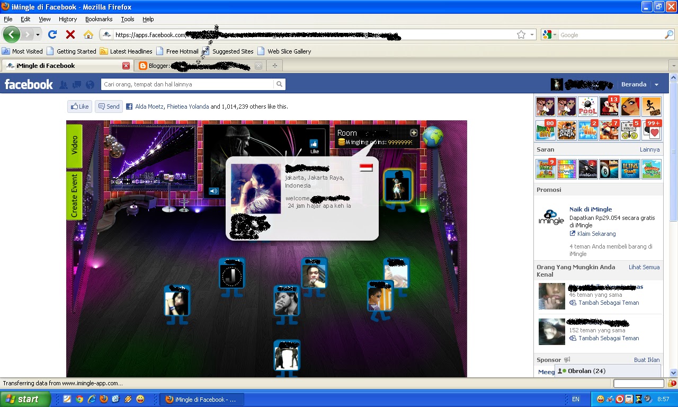This screenshot has width=678, height=407.
Task: Click the reload page icon in the toolbar
Action: coord(52,34)
